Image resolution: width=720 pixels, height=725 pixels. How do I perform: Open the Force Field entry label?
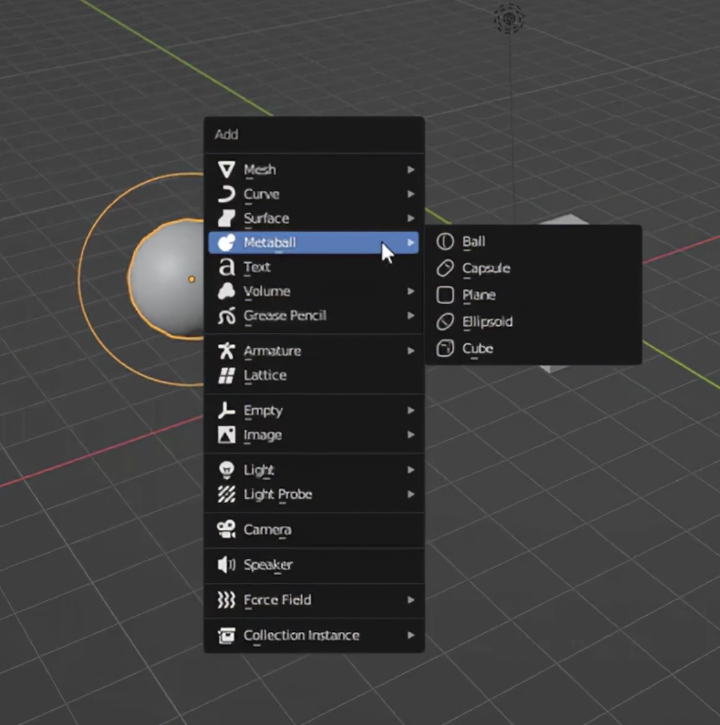coord(277,600)
